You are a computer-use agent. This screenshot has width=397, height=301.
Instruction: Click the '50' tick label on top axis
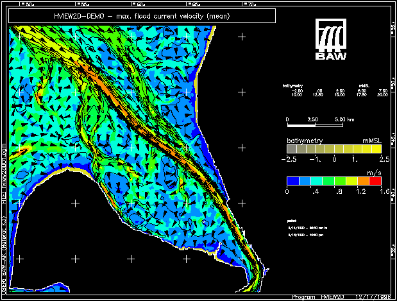(28, 4)
